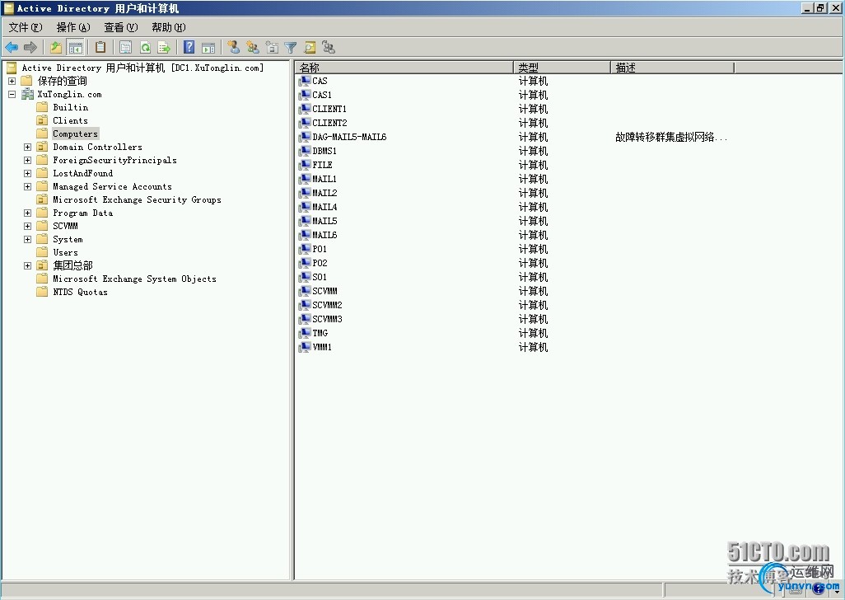Screen dimensions: 845x600
Task: Select the DAG-MAIL5-MAIL6 computer entry
Action: [x=349, y=137]
